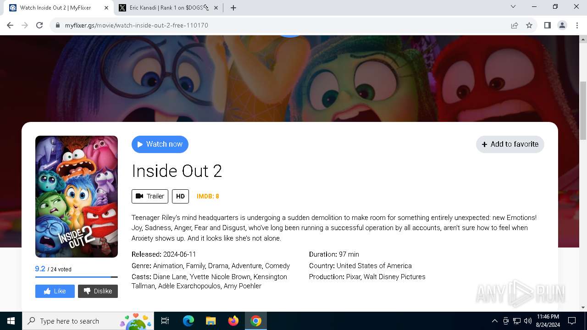Image resolution: width=587 pixels, height=330 pixels.
Task: Start playback with Watch now button
Action: (x=160, y=144)
